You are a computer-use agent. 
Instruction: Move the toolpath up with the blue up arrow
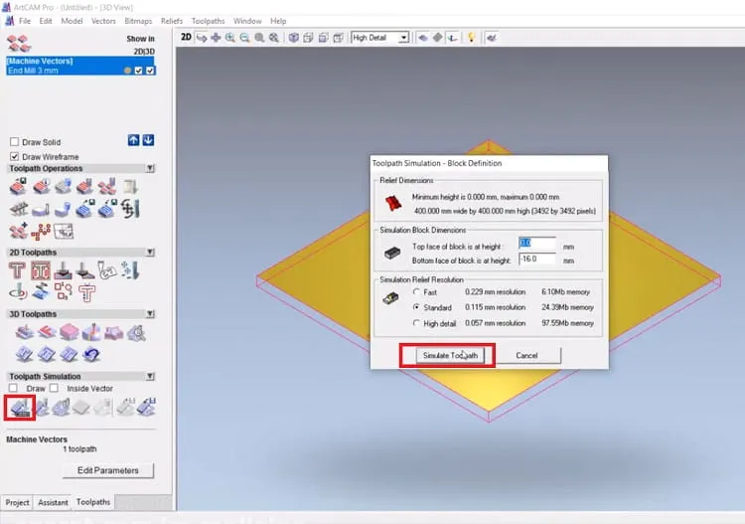pyautogui.click(x=133, y=140)
